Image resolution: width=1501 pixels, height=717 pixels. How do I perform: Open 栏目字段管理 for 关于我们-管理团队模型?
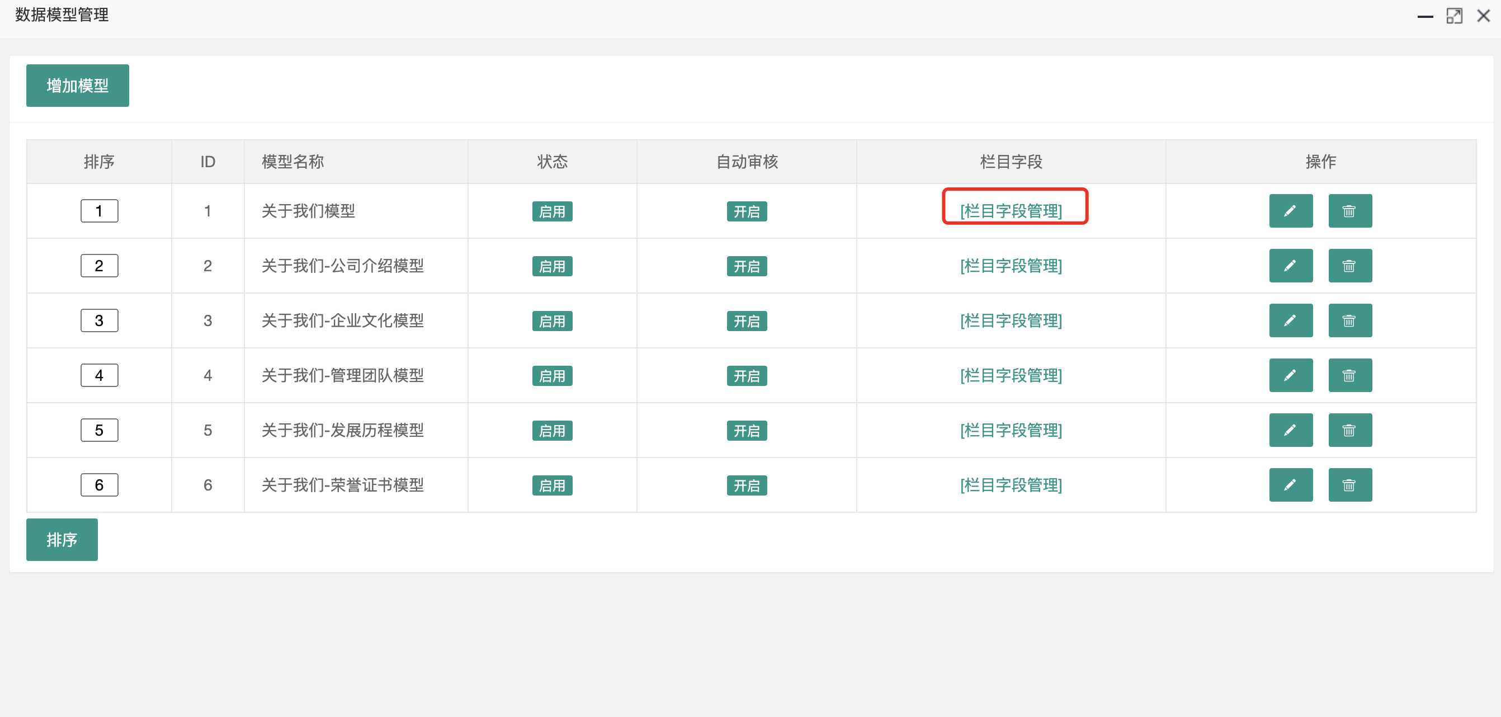pos(1011,375)
